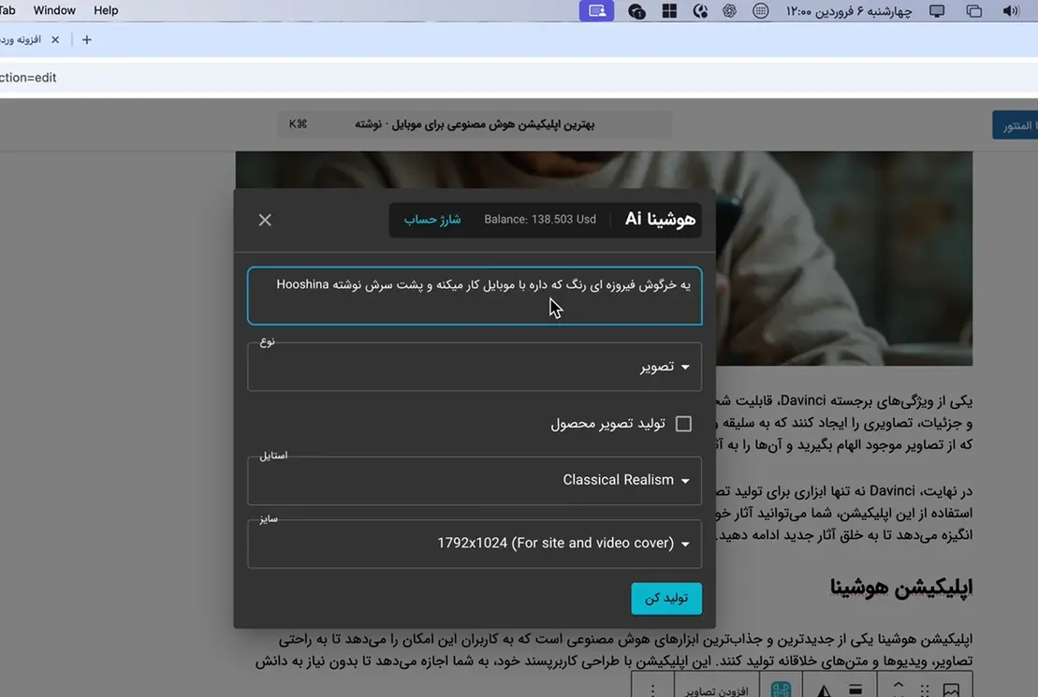Click the اپلیکیشن هوشینا heading

901,588
